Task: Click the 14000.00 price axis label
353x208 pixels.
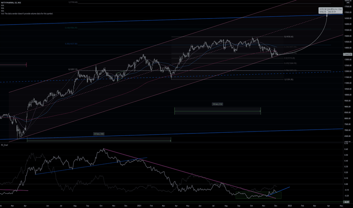Action: (348, 48)
